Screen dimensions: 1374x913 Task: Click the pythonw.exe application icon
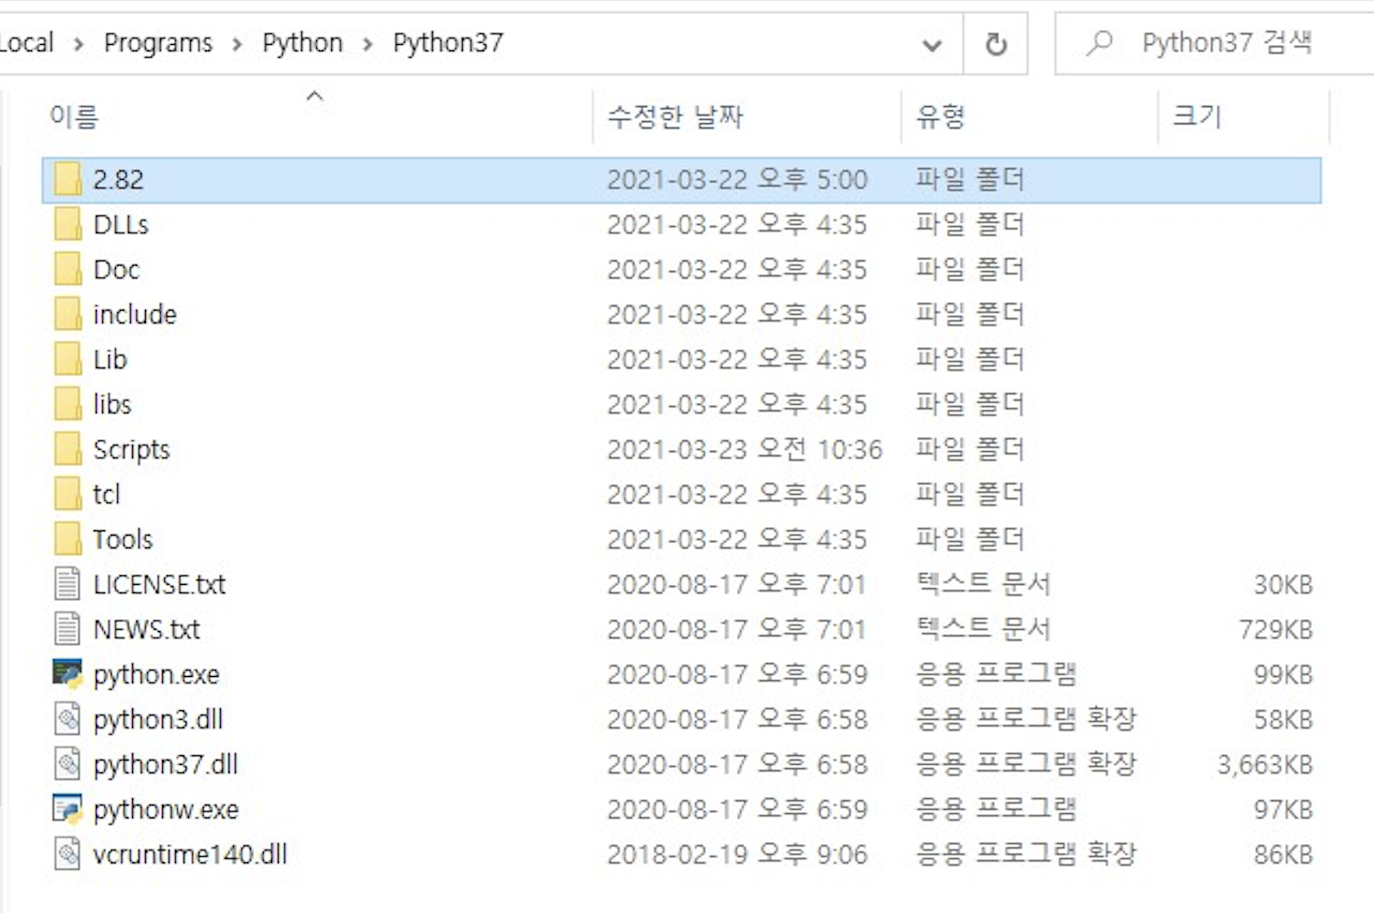tap(67, 809)
